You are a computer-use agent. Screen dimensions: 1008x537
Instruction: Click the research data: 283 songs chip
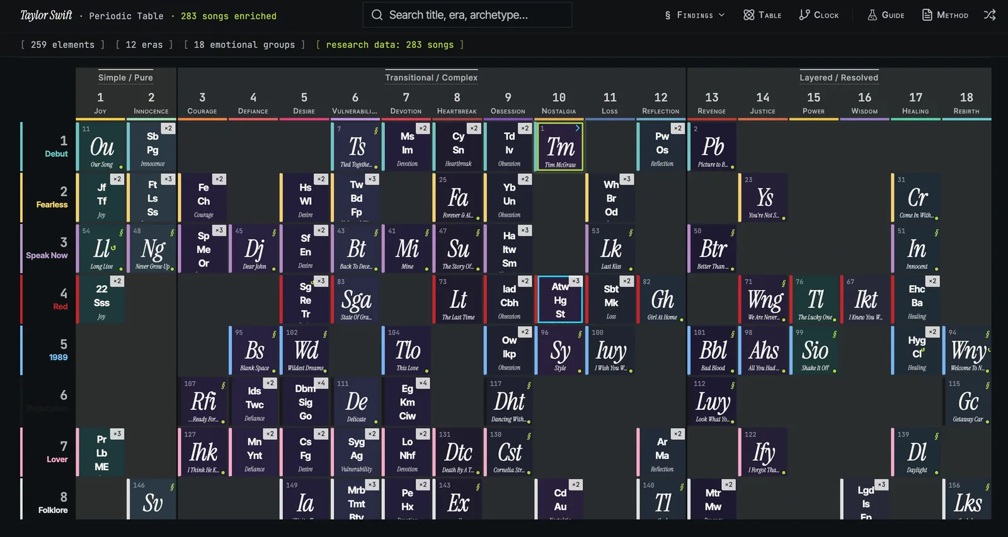(x=390, y=45)
